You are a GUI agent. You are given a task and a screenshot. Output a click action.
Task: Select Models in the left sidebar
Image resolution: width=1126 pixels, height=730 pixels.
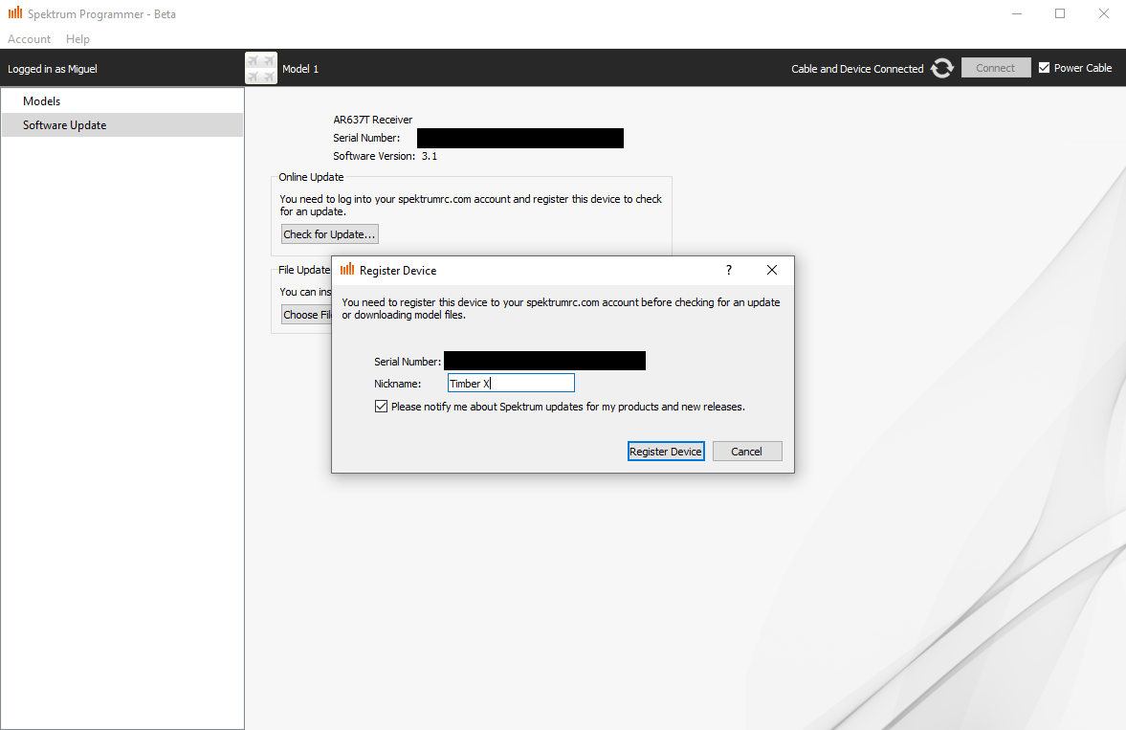[x=42, y=101]
